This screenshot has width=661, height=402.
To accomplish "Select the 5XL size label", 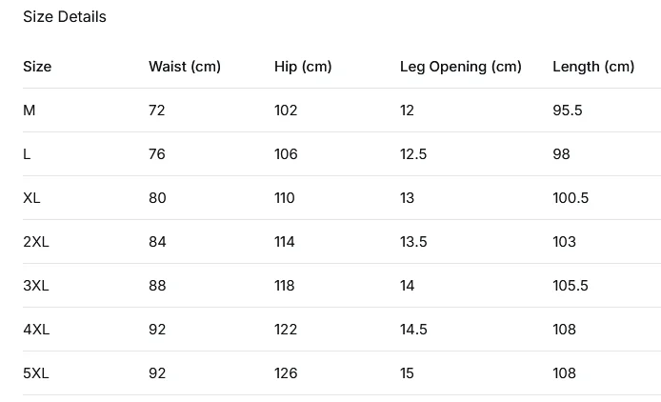I will click(36, 373).
